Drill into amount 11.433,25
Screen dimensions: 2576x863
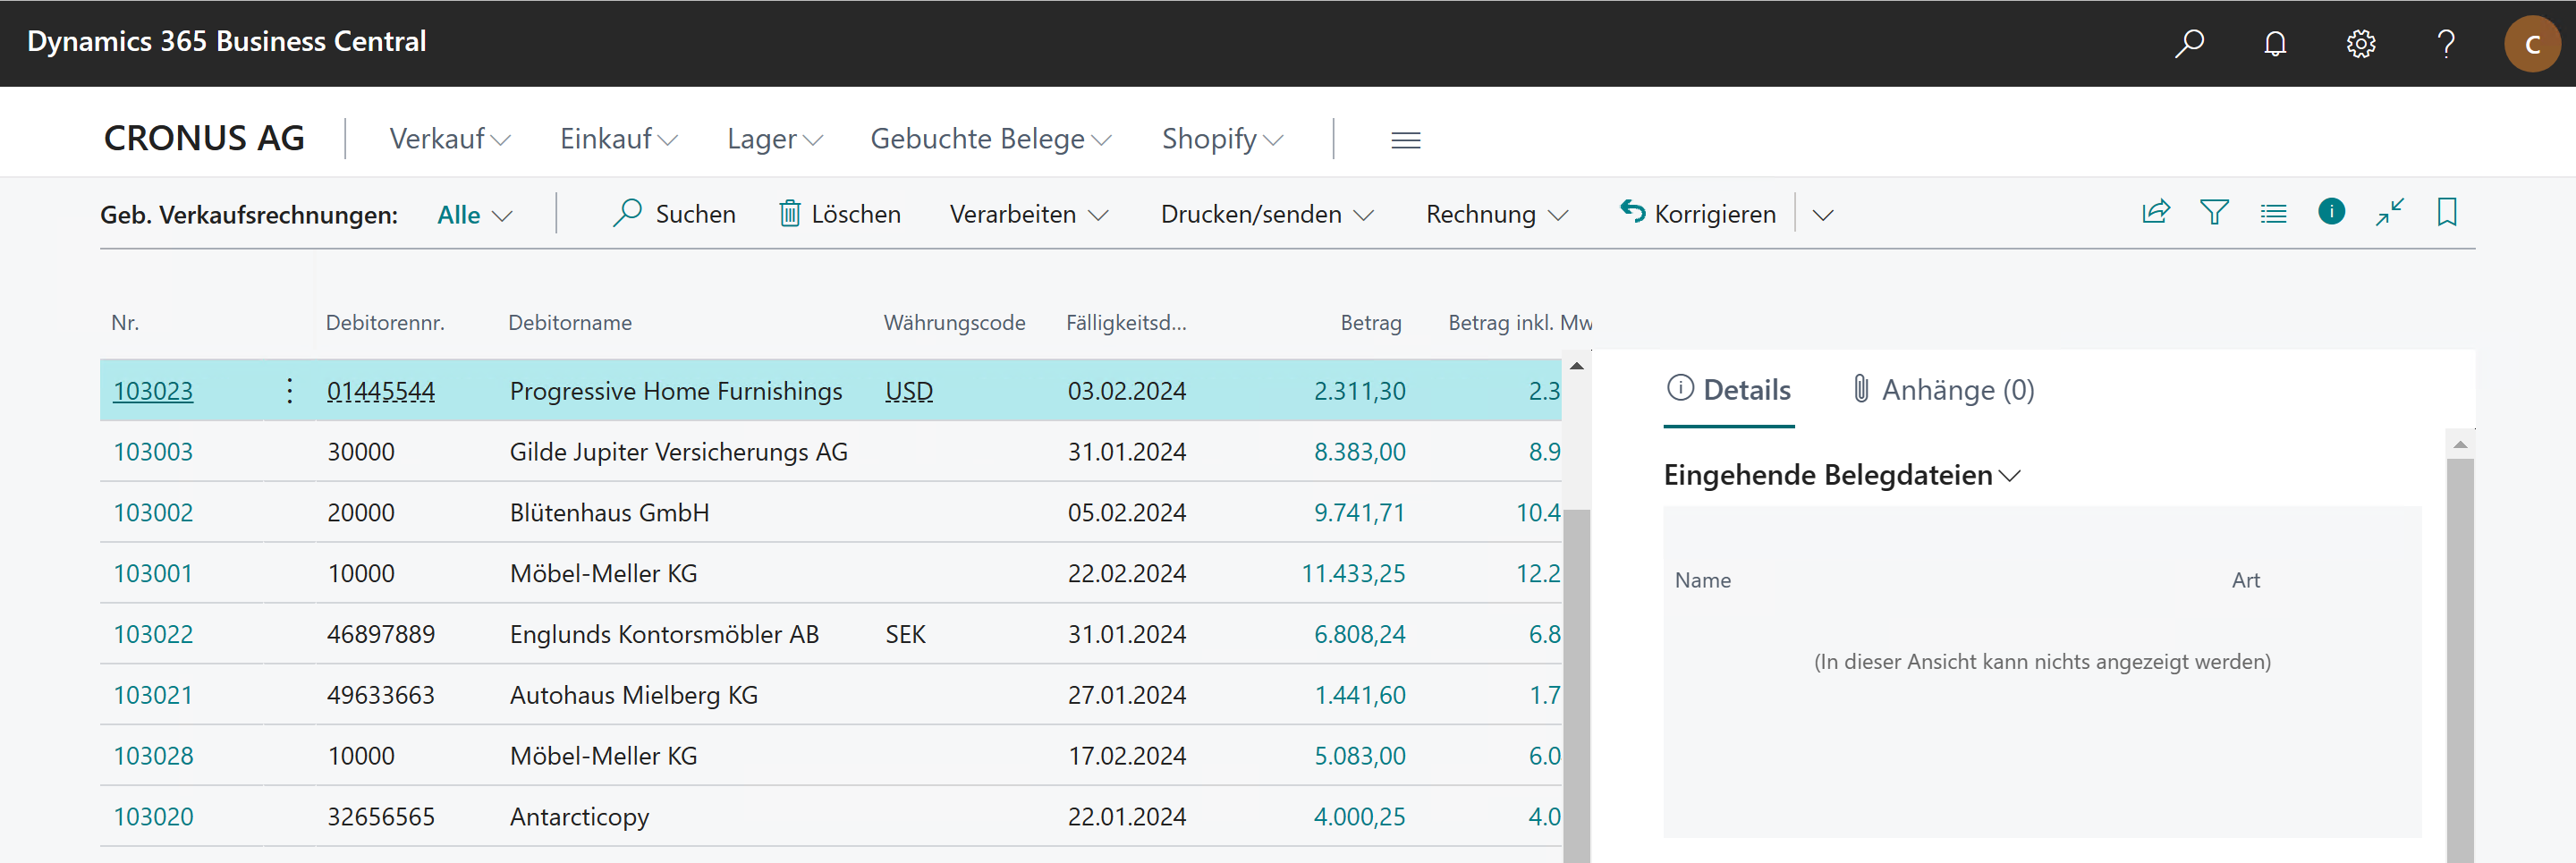(x=1353, y=574)
